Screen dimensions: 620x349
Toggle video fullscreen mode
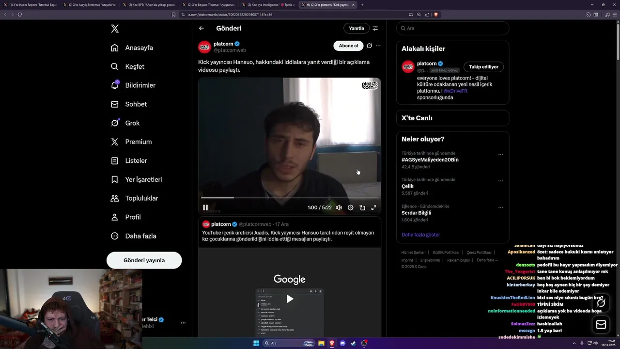pos(374,207)
